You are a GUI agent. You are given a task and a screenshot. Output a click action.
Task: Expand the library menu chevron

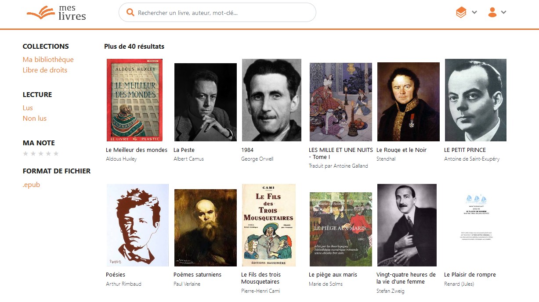(474, 12)
